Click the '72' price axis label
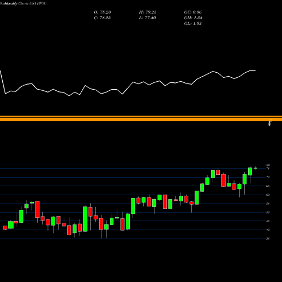This screenshot has width=282, height=282. point(268,177)
